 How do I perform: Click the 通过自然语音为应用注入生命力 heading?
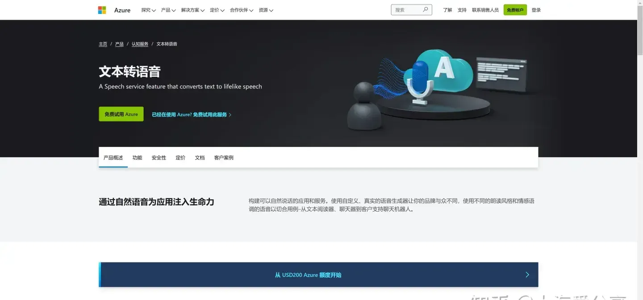156,202
